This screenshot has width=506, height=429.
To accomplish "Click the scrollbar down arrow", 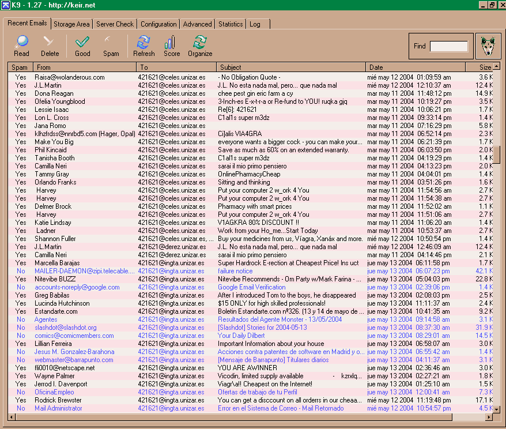I will pos(497,409).
